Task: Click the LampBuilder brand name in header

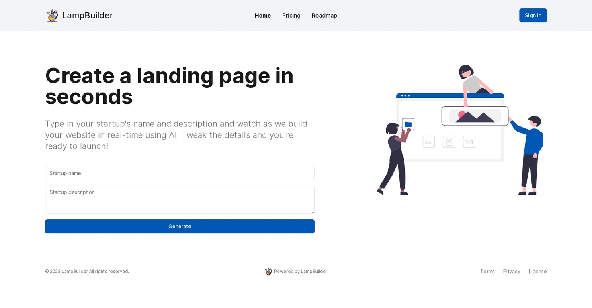Action: [87, 15]
